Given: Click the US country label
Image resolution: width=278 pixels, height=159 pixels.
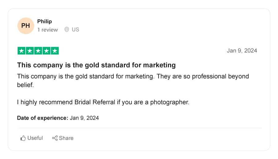Looking at the screenshot, I should (75, 30).
